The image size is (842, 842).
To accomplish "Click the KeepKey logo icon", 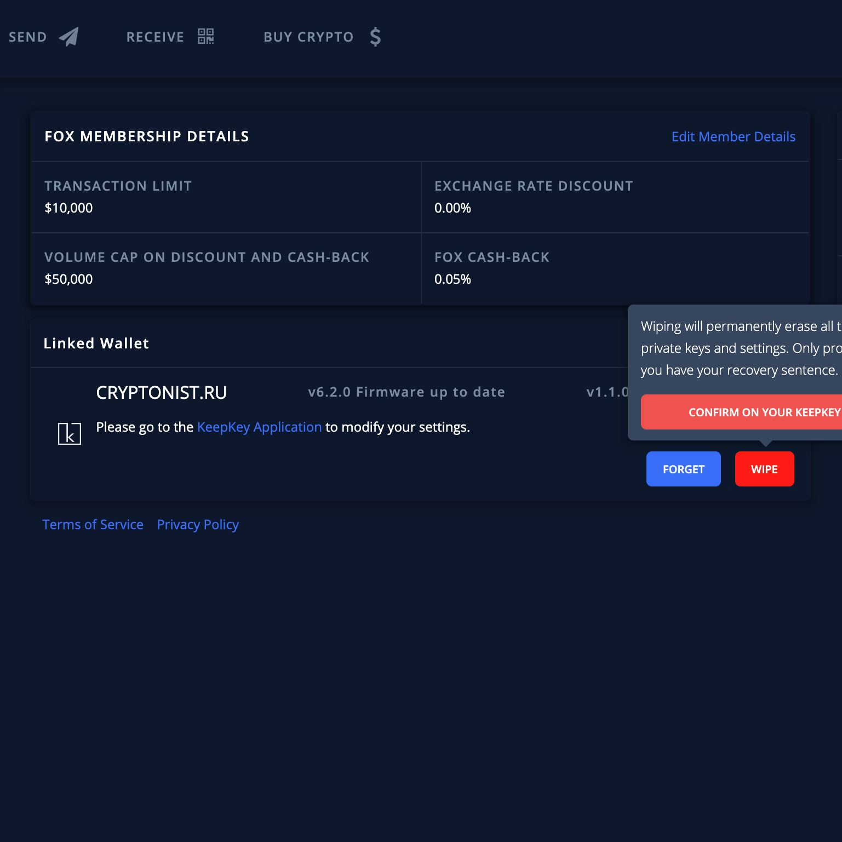I will (x=70, y=433).
